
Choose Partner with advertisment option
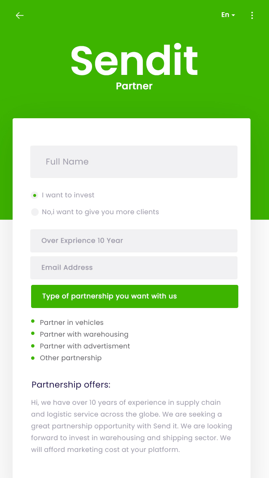[85, 346]
